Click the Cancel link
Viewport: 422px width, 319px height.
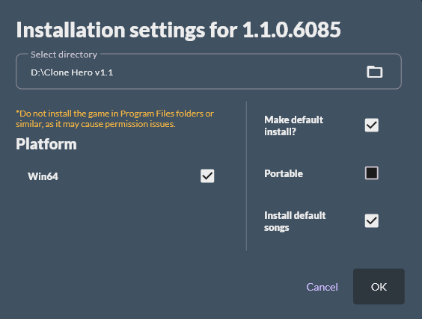[x=322, y=287]
